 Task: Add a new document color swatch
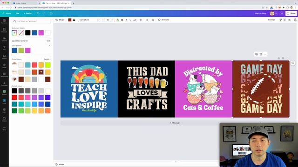[14, 33]
